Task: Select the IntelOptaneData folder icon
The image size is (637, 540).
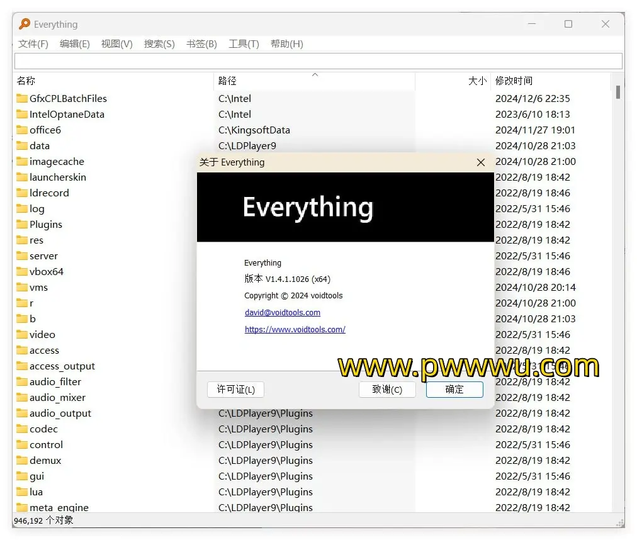Action: tap(22, 114)
